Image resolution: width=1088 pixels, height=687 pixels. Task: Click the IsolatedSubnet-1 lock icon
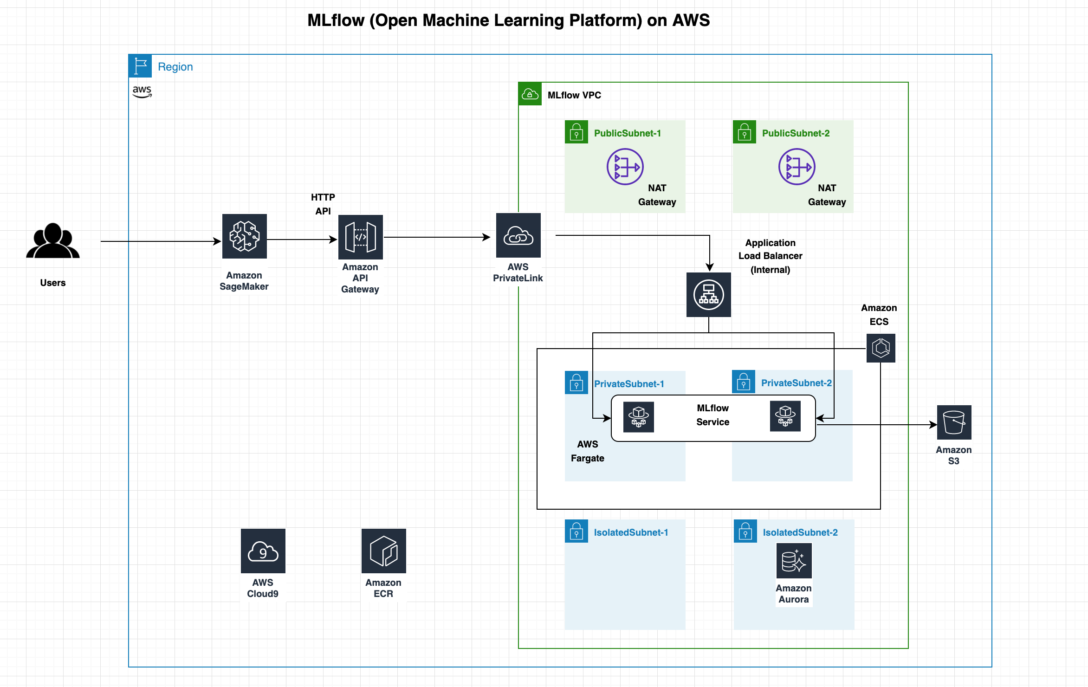click(576, 531)
